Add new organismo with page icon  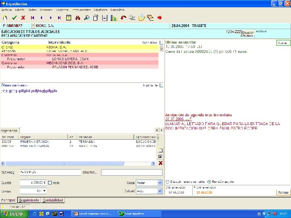point(160,150)
